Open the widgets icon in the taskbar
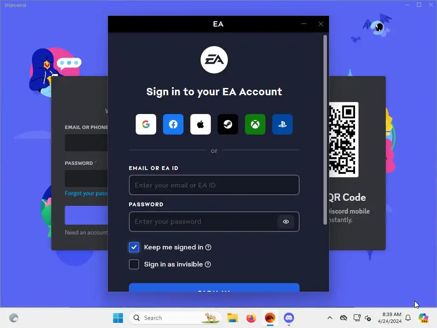 point(14,318)
